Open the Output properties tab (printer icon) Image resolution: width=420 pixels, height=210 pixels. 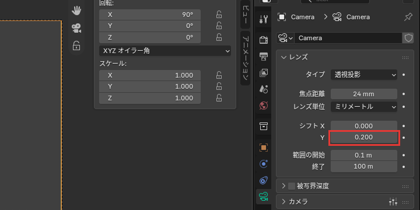coord(264,56)
